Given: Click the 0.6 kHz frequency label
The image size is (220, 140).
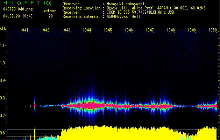Looking at the screenshot, I should point(3,133).
